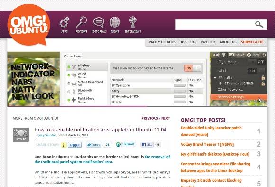Open the notification area applets article title
This screenshot has height=187, width=275.
(x=101, y=130)
